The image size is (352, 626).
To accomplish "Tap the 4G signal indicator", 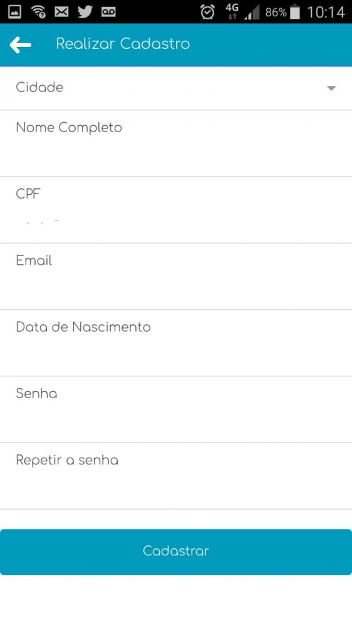I will pyautogui.click(x=232, y=11).
